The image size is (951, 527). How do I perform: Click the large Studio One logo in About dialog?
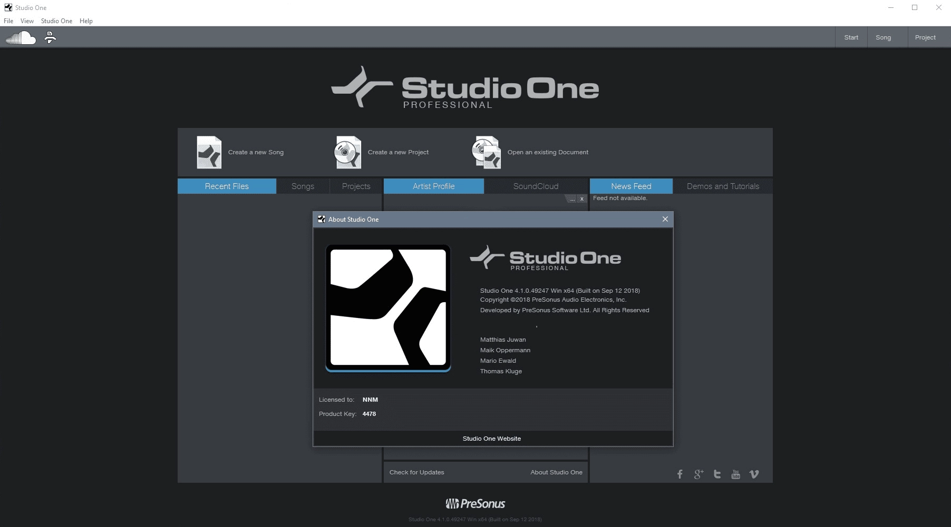click(x=388, y=308)
